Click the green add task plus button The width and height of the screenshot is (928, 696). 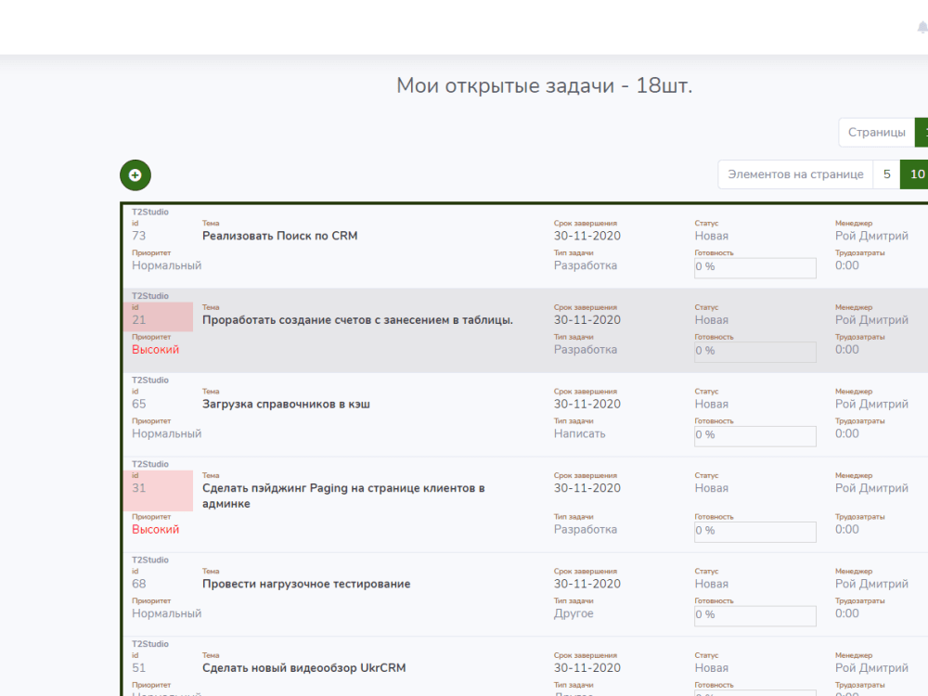tap(135, 175)
